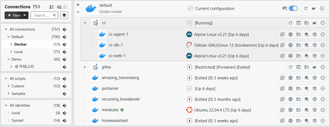
Task: Open more options for gitea row
Action: tap(323, 67)
